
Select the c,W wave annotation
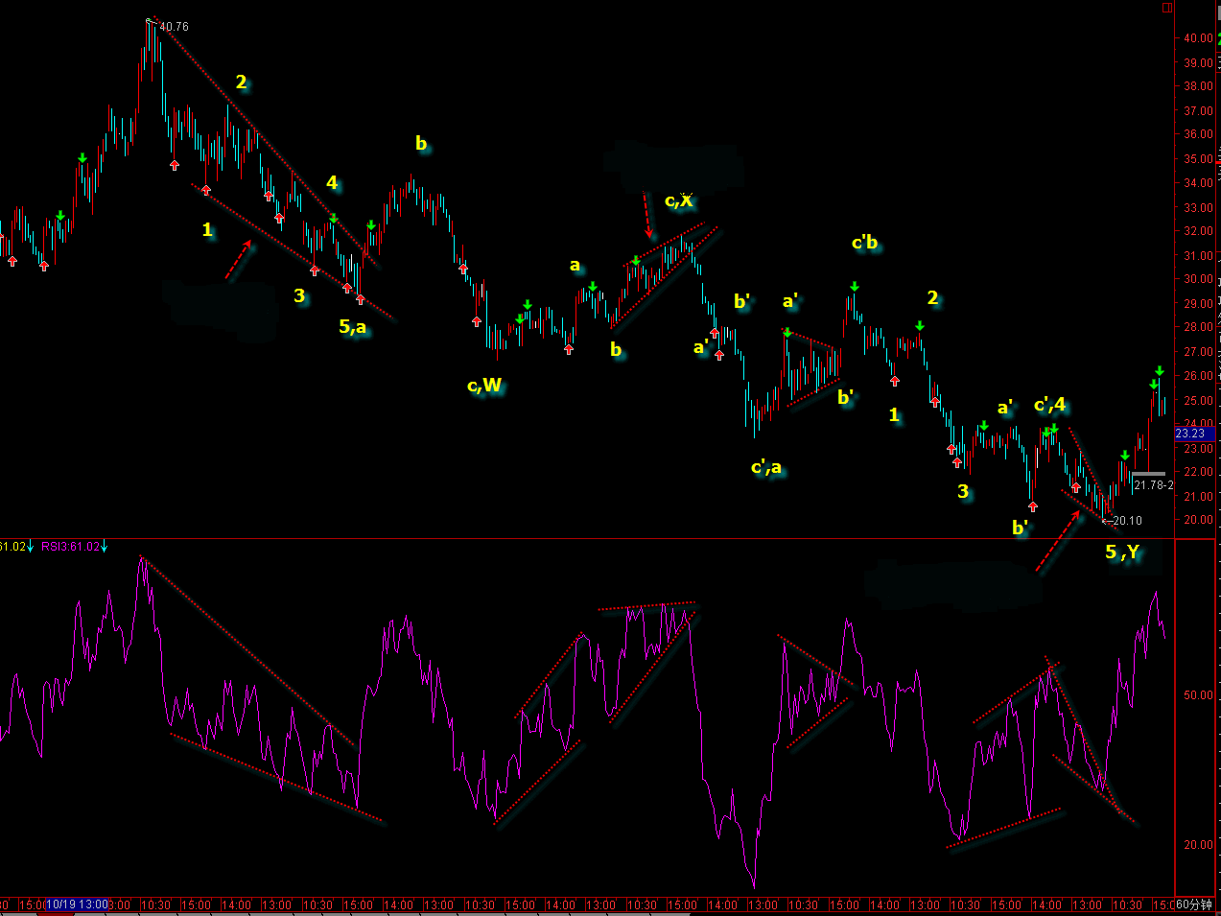point(484,386)
